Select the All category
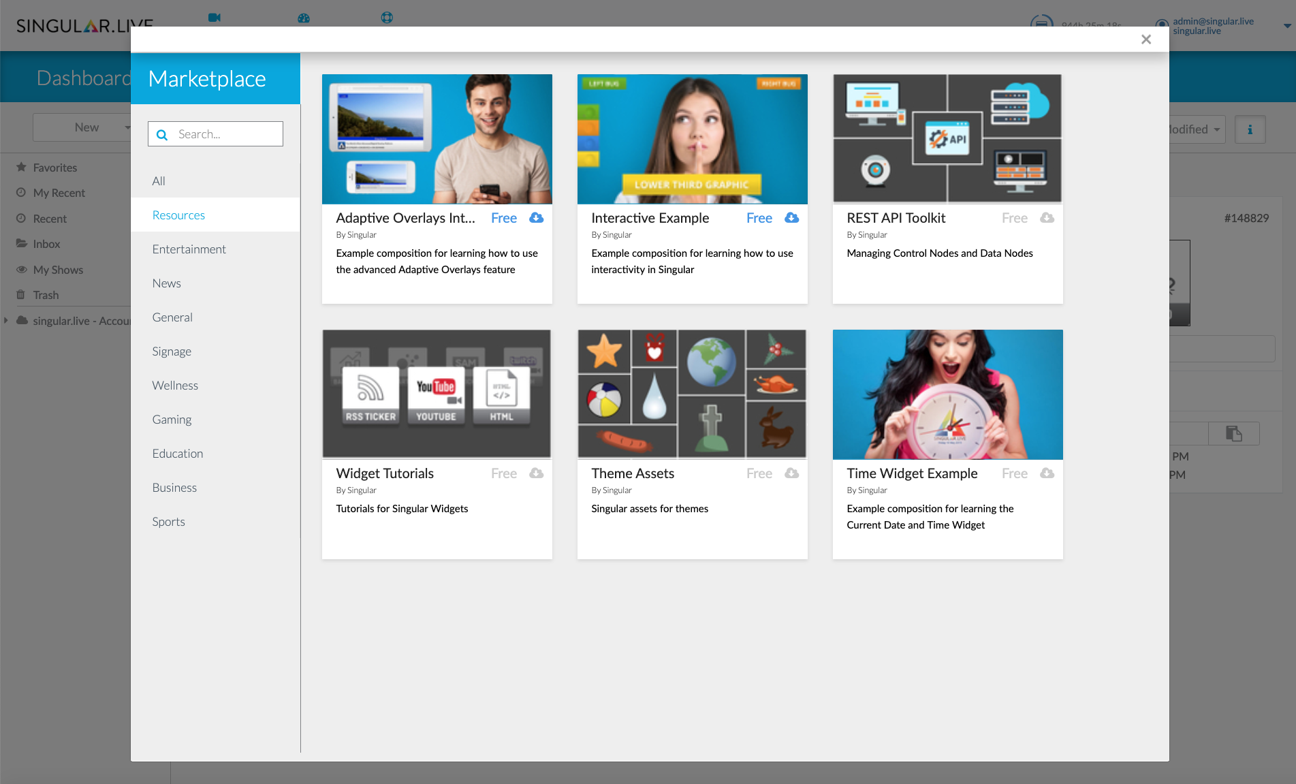 215,181
